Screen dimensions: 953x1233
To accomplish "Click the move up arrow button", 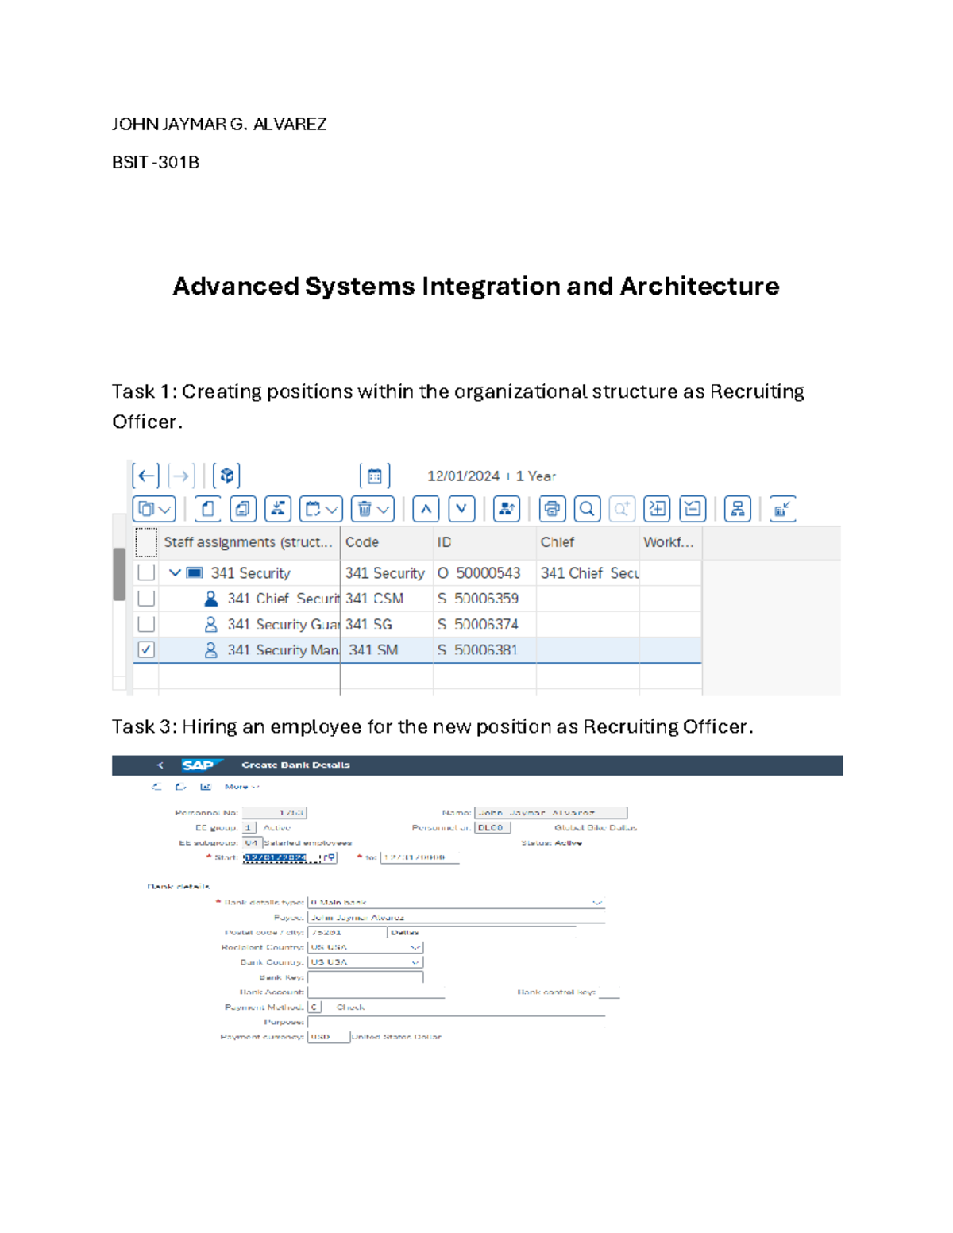I will tap(426, 509).
